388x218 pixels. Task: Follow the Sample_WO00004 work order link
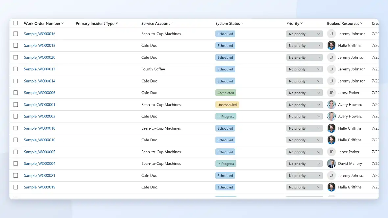[x=39, y=163]
